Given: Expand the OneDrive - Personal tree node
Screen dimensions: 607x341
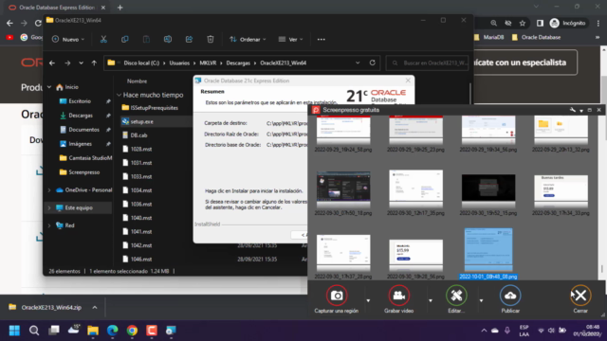Looking at the screenshot, I should point(49,190).
